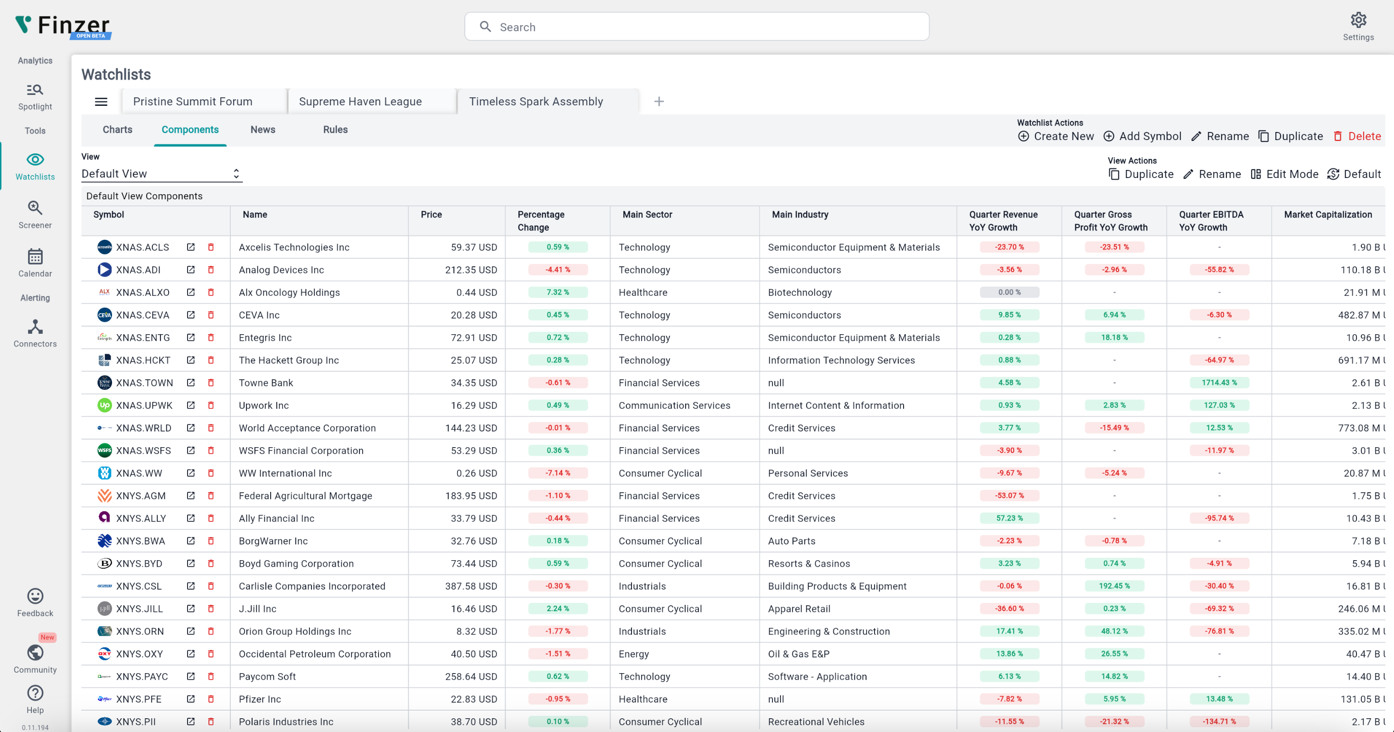1394x732 pixels.
Task: Sort by Market Capitalization column header
Action: coord(1328,215)
